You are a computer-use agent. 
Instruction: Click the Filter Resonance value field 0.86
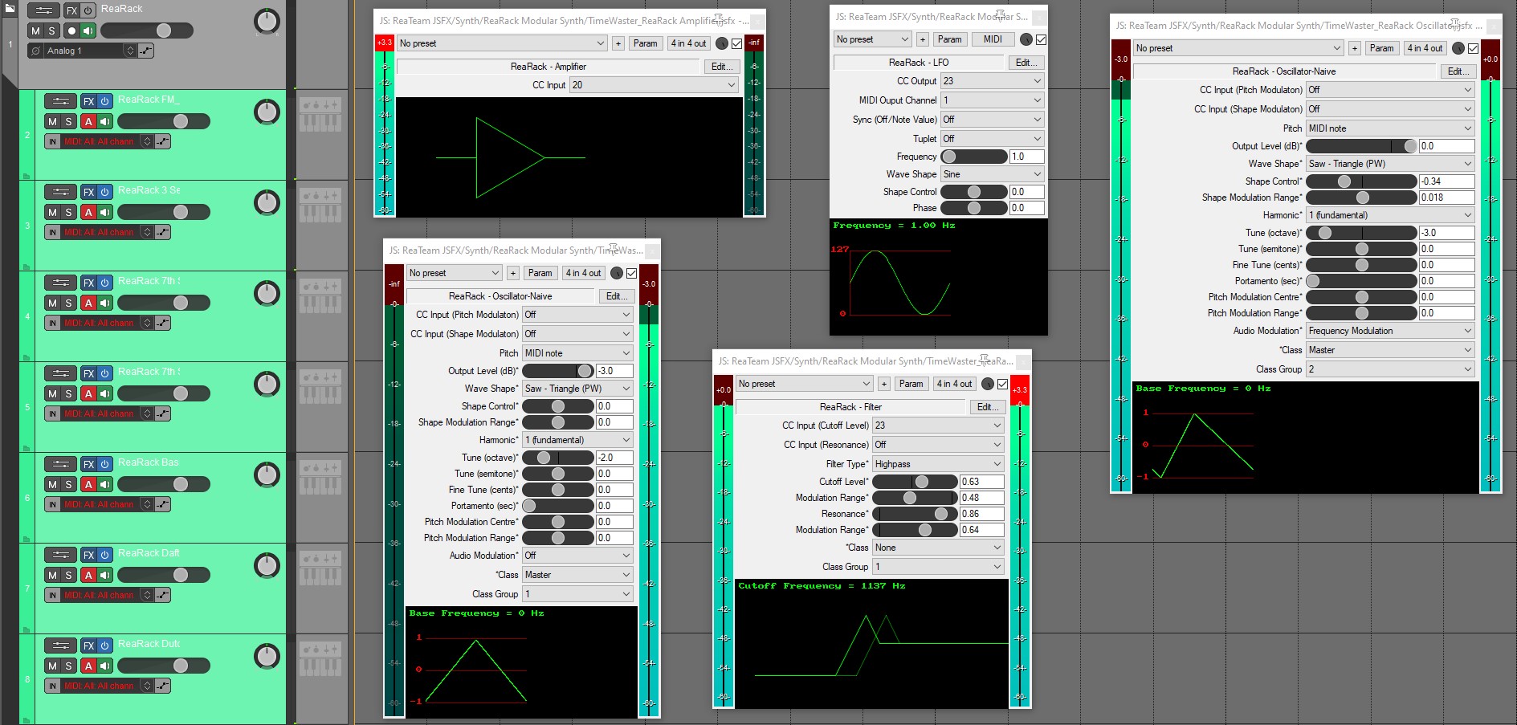pyautogui.click(x=982, y=514)
